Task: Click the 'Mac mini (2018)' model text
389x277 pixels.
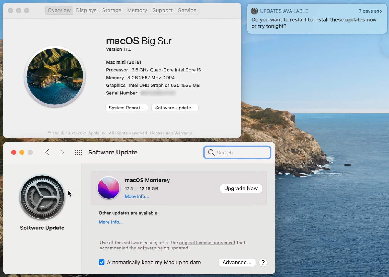Action: point(124,62)
